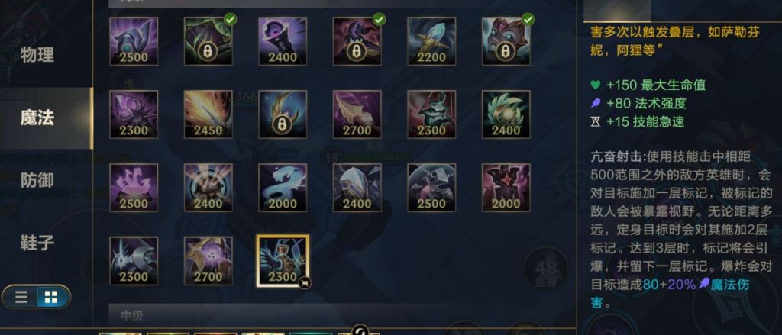Screen dimensions: 782x335
Task: Select the flaming blade item costing 2450
Action: click(x=208, y=114)
